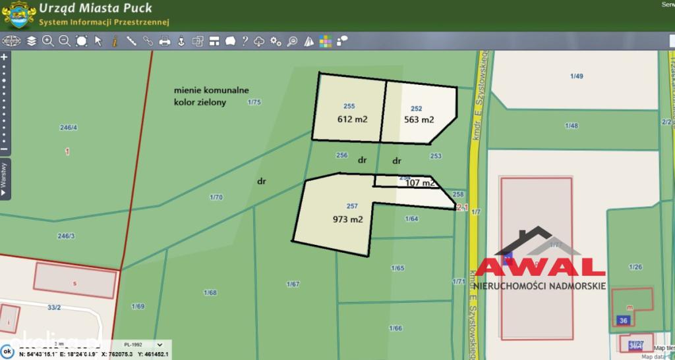Viewport: 675px width, 360px height.
Task: Activate the arrow selection pointer tool
Action: [98, 41]
